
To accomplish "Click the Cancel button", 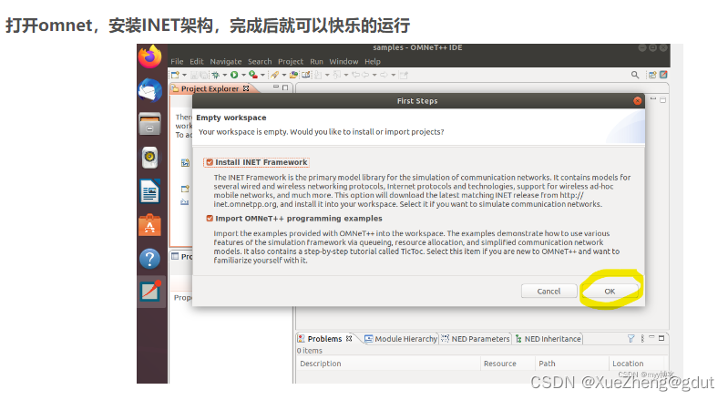I will (549, 292).
